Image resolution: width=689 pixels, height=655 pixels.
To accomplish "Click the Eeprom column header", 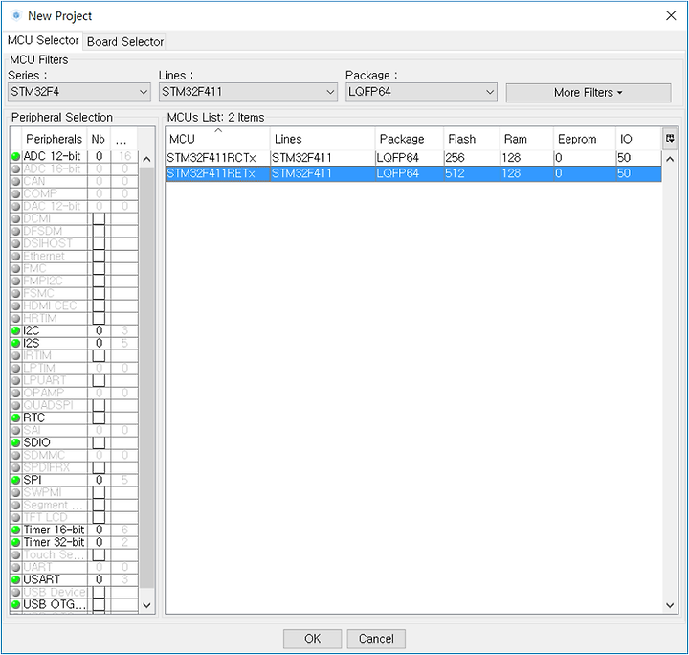I will coord(584,139).
